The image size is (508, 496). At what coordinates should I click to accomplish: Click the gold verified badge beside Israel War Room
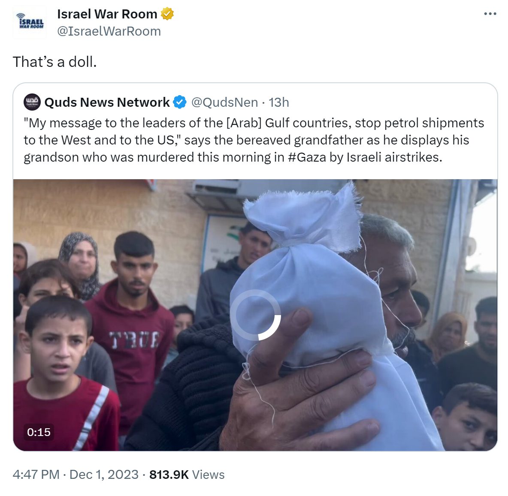coord(167,14)
